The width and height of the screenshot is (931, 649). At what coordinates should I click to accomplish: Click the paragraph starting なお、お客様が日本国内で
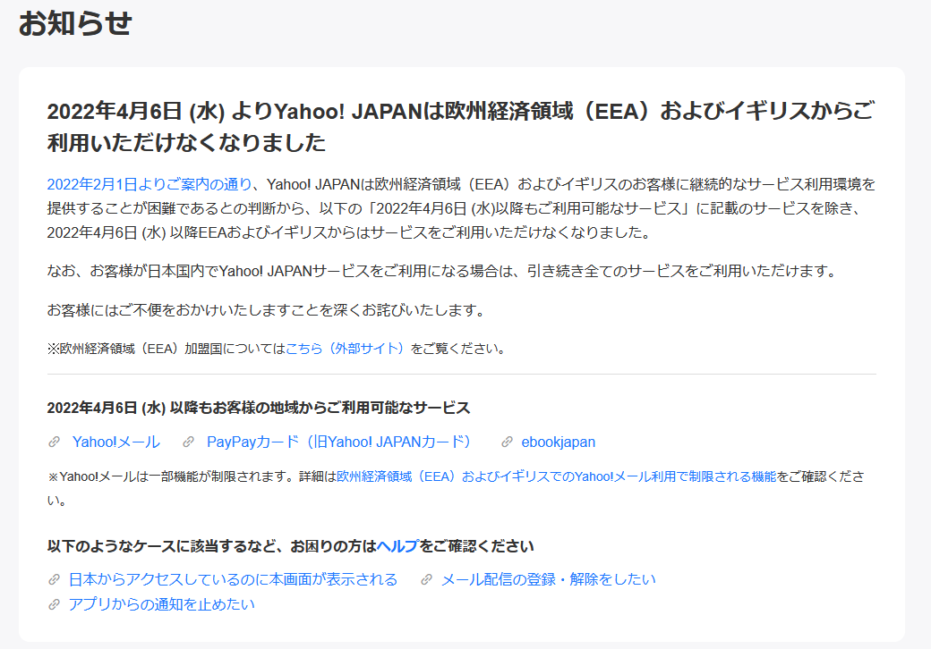point(443,272)
